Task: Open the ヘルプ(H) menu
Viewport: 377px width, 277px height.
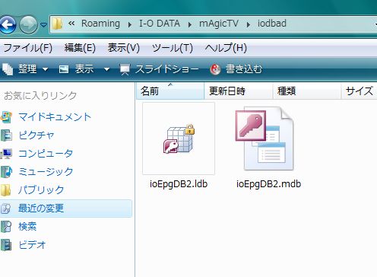Action: tap(226, 48)
